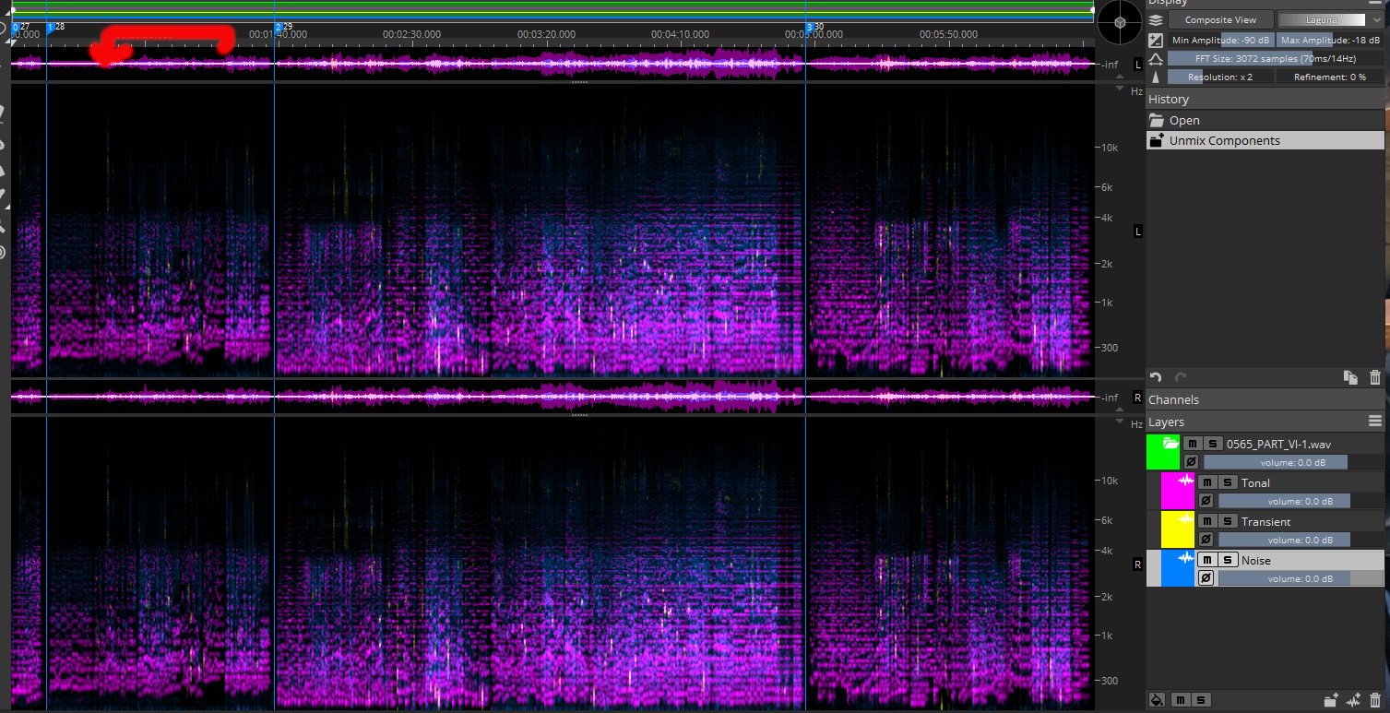Click the layers stack icon beside Composite View
This screenshot has width=1390, height=713.
(x=1156, y=19)
